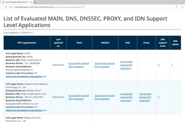Image resolution: width=185 pixels, height=122 pixels.
Task: Click the Main column header
Action: pos(79,43)
